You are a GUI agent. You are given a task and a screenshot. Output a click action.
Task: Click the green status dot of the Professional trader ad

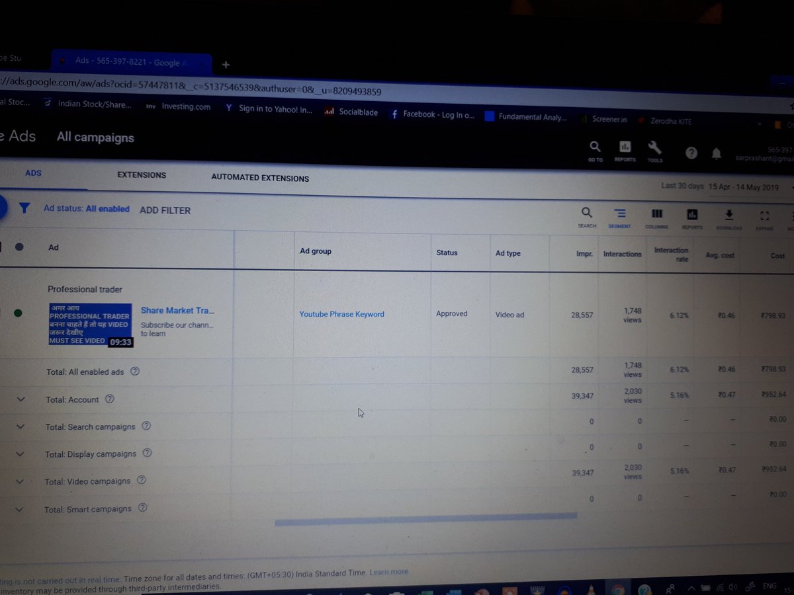tap(18, 313)
